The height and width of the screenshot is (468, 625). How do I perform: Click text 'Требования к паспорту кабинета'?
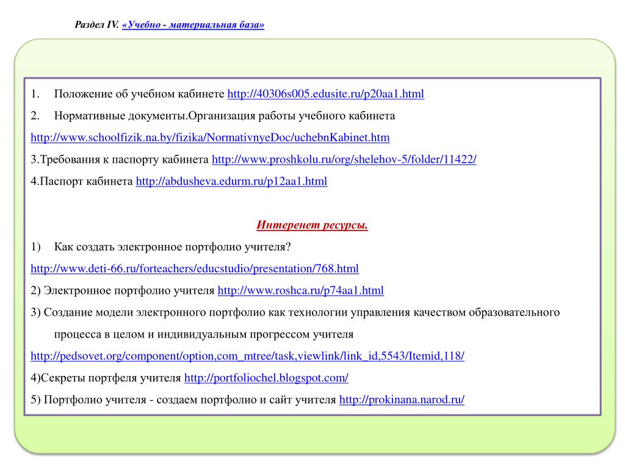tap(125, 160)
